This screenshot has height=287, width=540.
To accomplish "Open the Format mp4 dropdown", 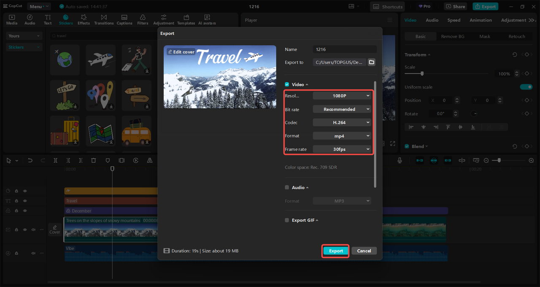I will point(342,136).
